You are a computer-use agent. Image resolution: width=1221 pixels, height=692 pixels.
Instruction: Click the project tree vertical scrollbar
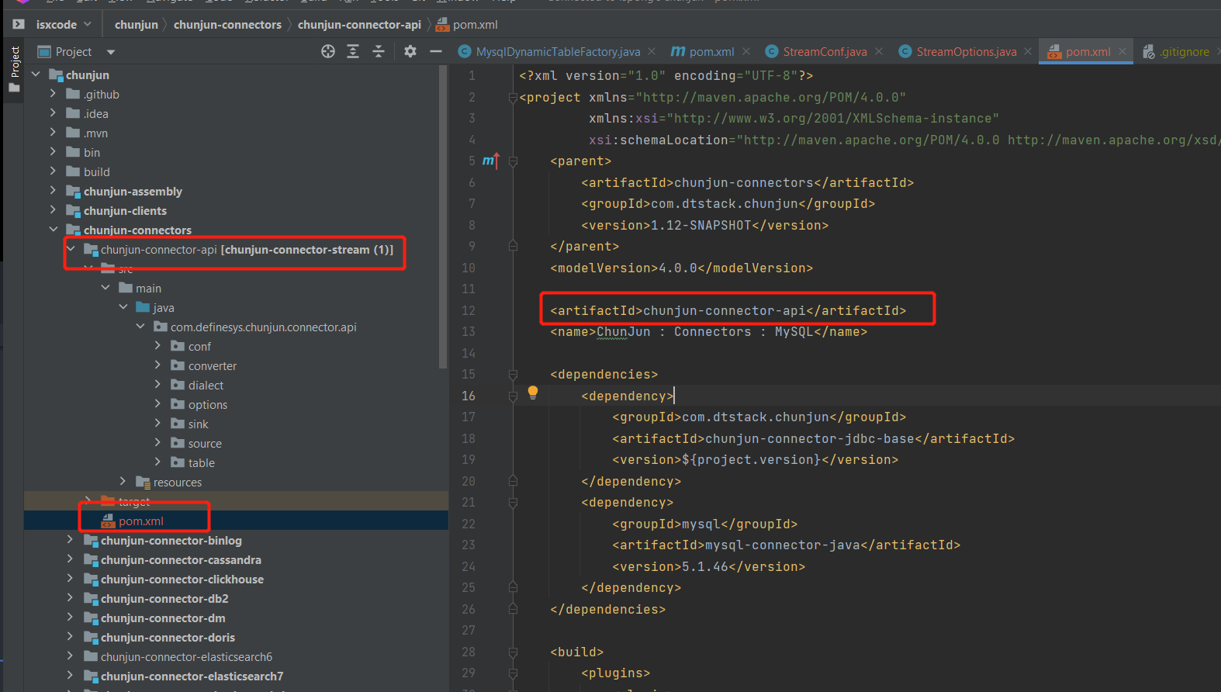click(x=443, y=216)
